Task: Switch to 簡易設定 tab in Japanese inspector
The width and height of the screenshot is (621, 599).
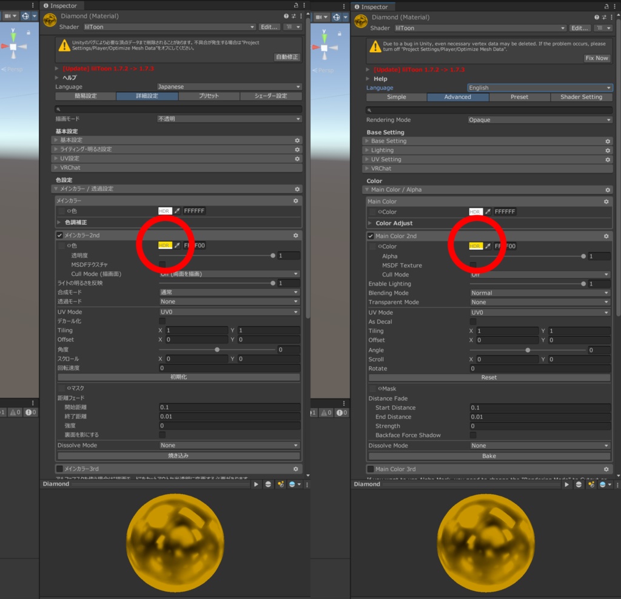Action: (x=86, y=96)
